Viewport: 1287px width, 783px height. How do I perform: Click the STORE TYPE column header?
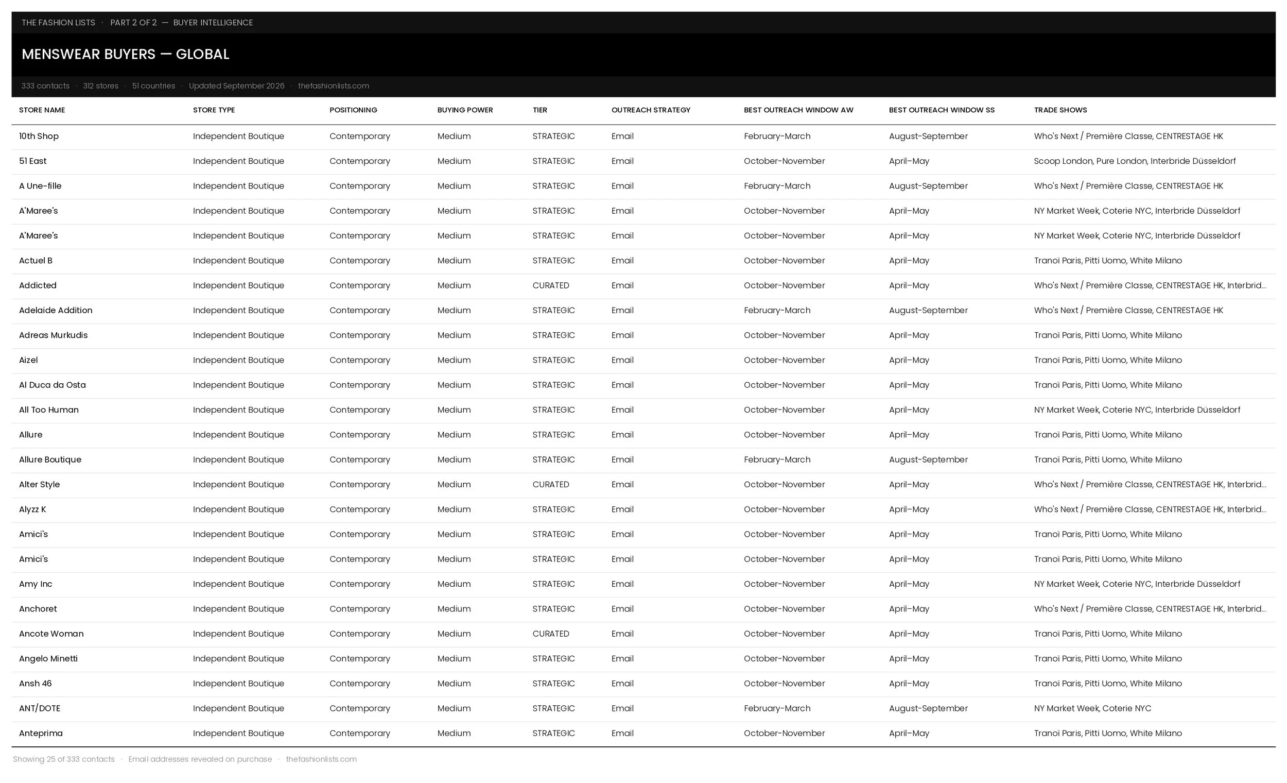tap(214, 110)
